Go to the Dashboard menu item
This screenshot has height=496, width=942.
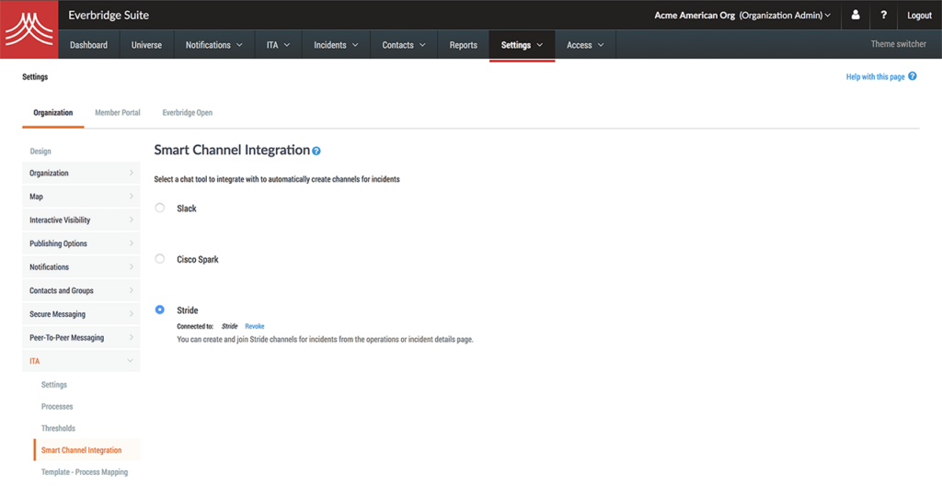(88, 45)
